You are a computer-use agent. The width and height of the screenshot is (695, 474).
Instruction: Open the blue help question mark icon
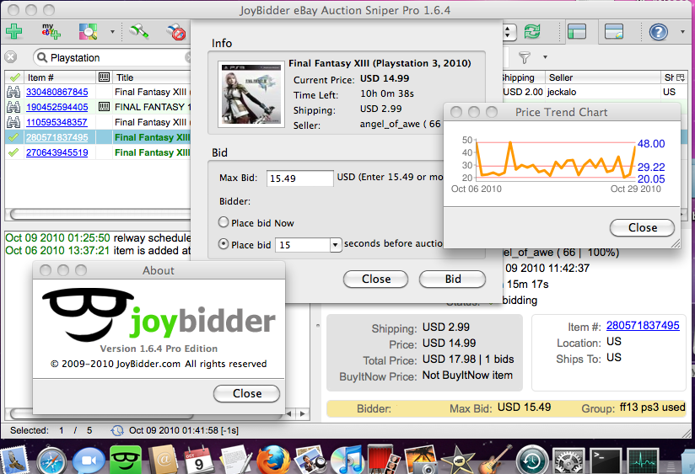pos(658,32)
